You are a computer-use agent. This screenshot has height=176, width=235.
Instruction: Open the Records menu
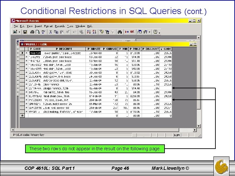pos(60,26)
